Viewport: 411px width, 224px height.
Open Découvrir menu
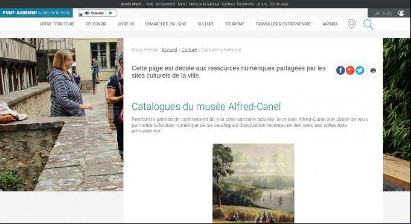[96, 24]
